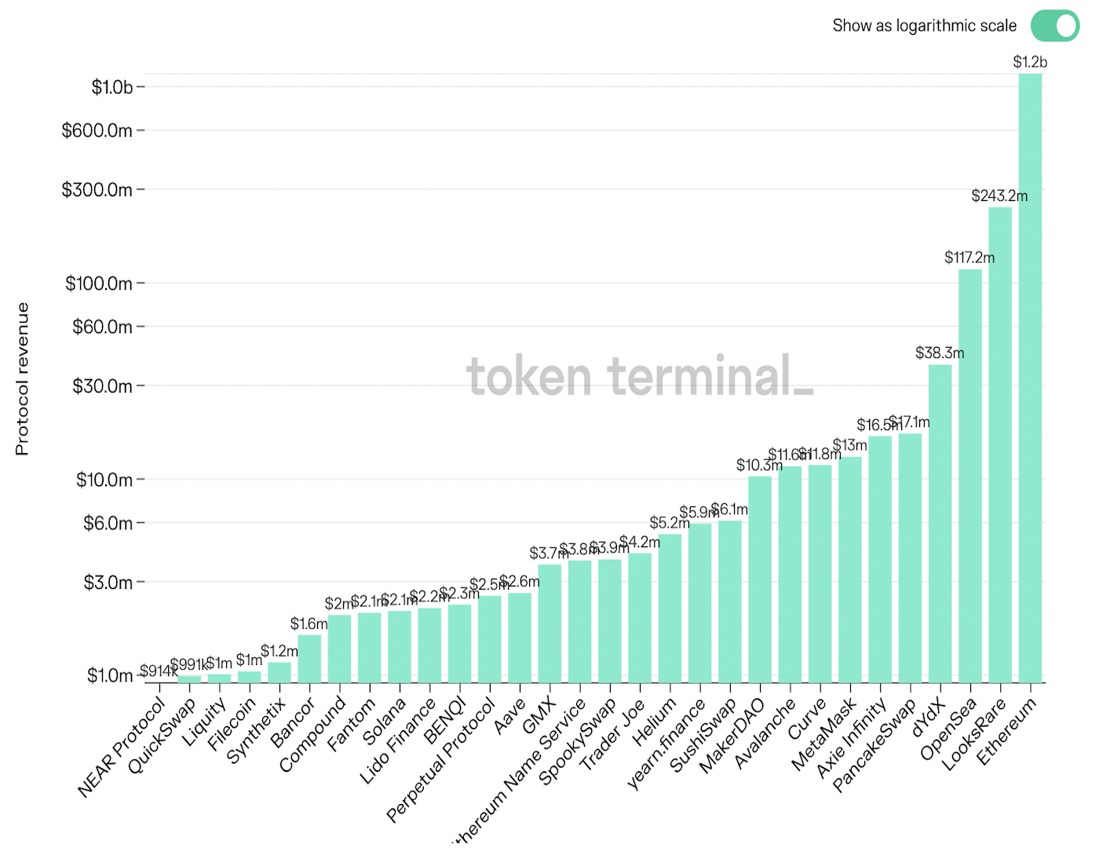Click the dYdX revenue bar

[940, 523]
